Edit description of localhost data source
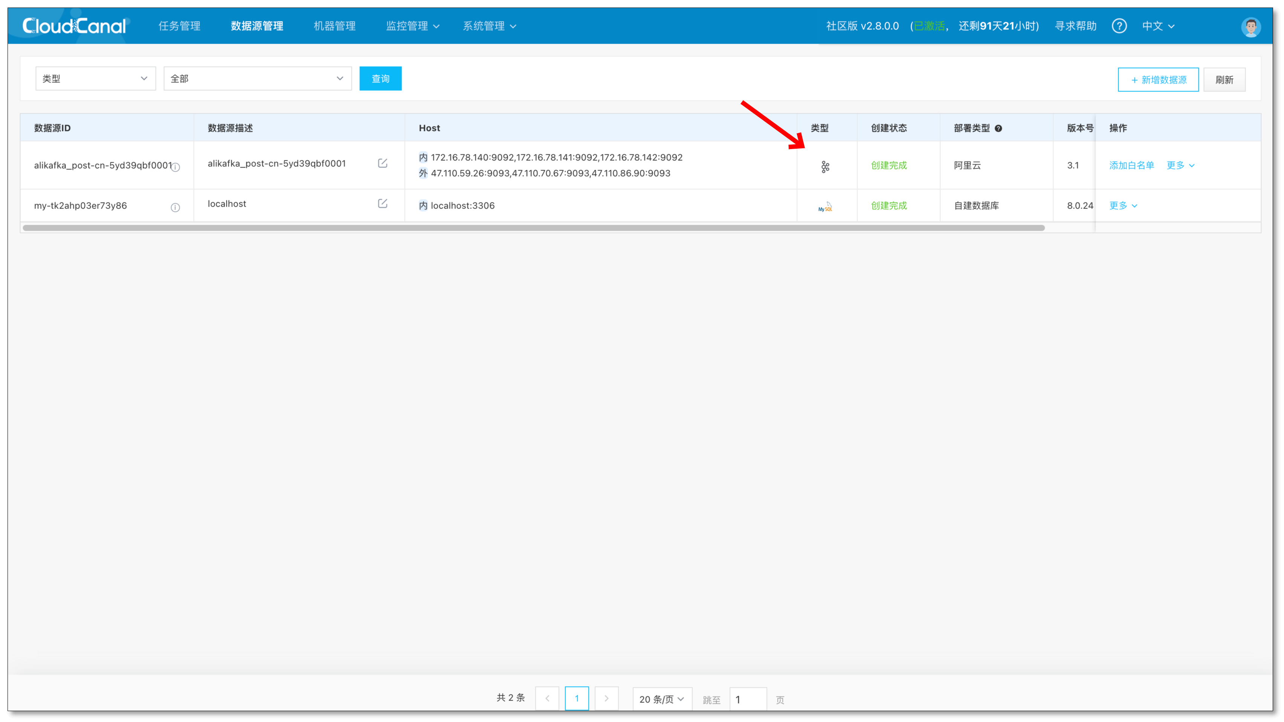 382,204
